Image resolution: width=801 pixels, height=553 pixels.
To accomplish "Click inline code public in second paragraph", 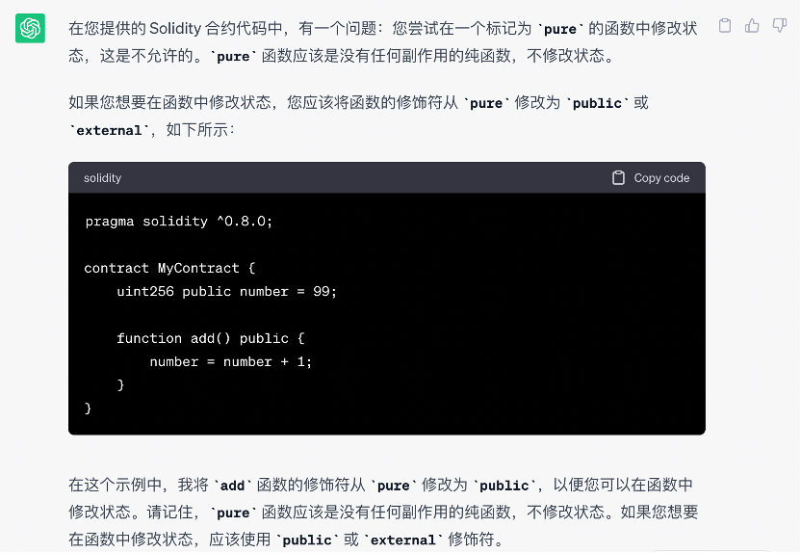I will point(597,103).
